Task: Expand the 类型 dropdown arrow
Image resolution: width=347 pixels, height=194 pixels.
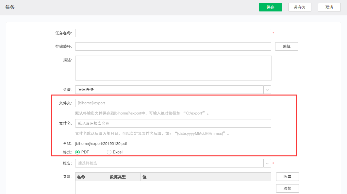Action: [267, 90]
